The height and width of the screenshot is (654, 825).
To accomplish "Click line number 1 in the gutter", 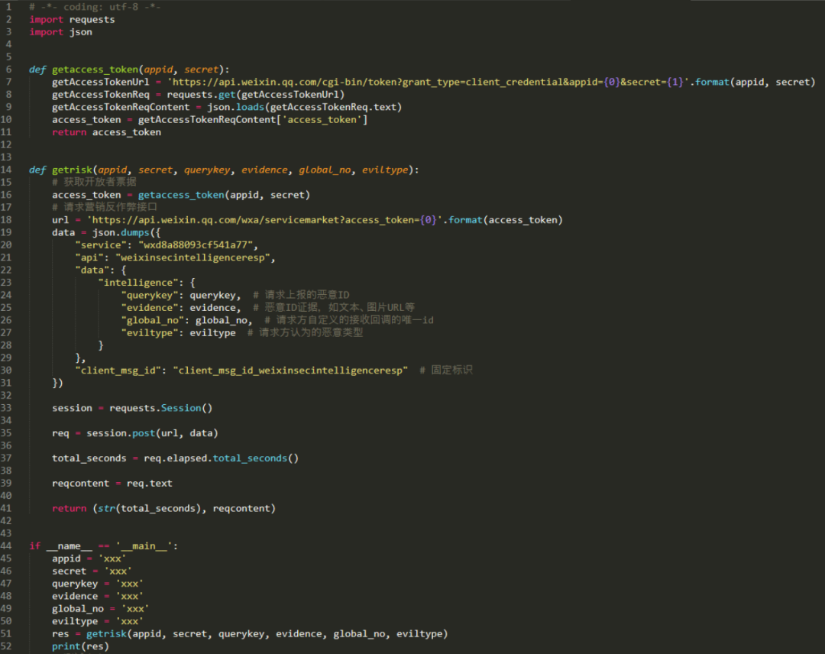I will tap(8, 7).
